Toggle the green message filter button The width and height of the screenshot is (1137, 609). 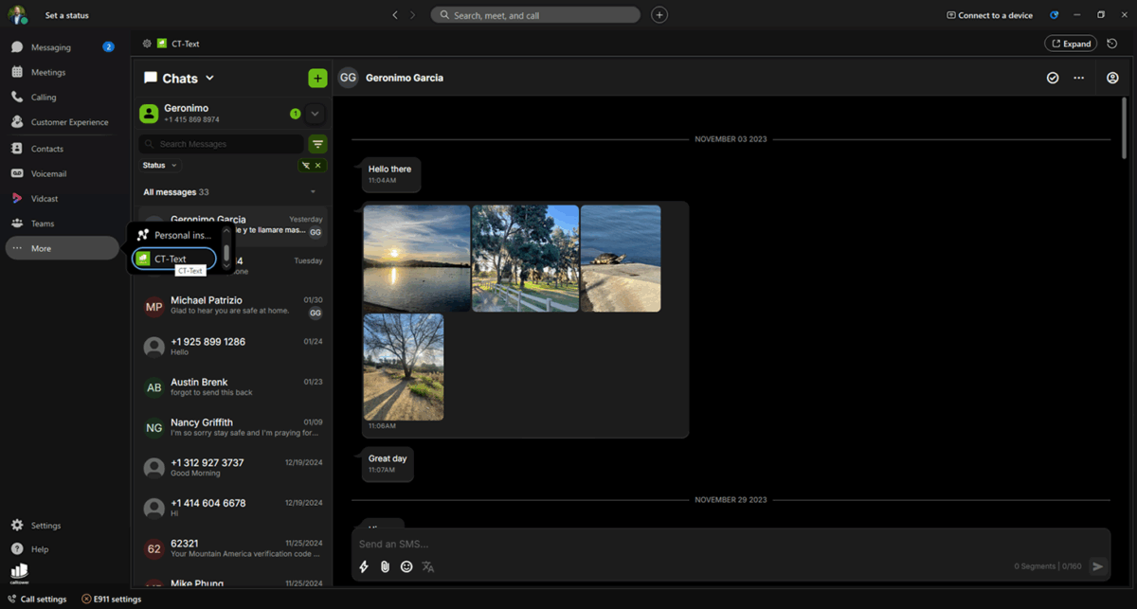click(317, 144)
